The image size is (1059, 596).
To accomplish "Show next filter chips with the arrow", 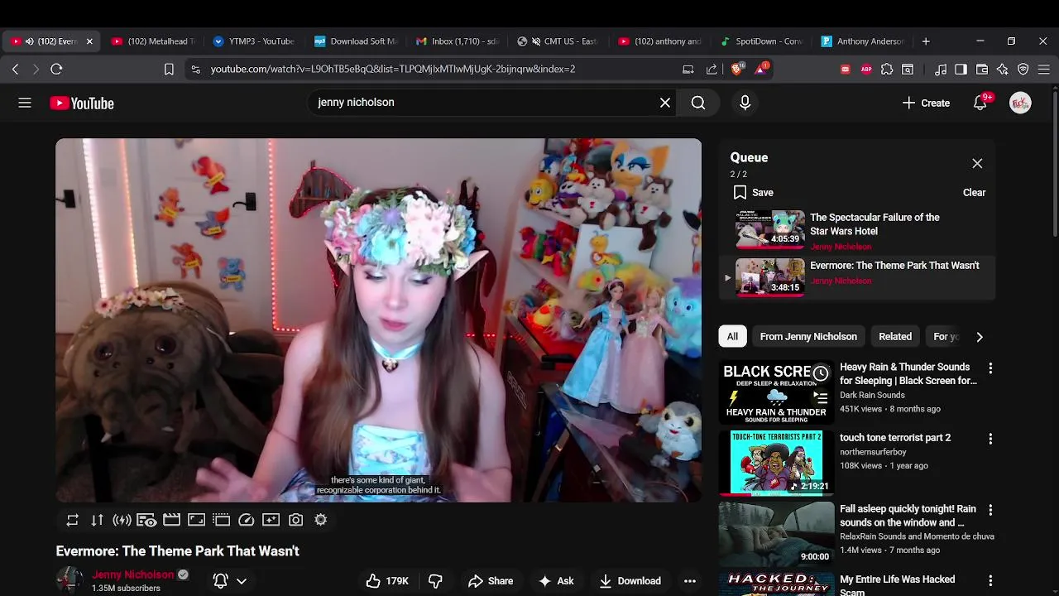I will [x=980, y=337].
